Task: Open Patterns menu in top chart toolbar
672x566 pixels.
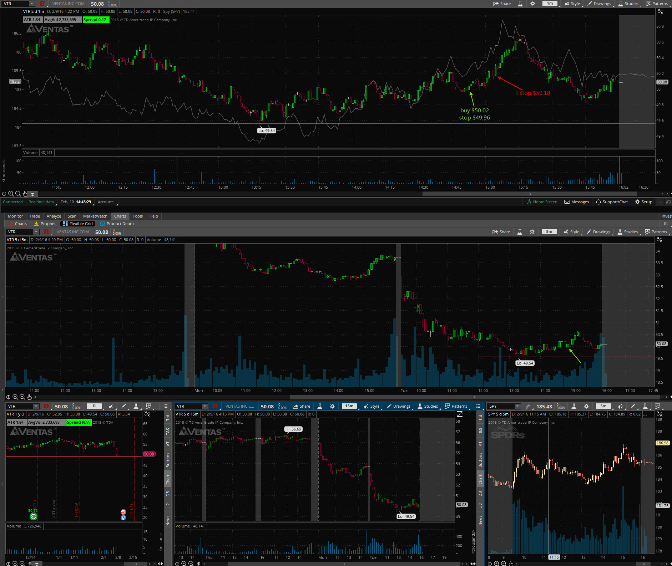Action: (x=657, y=4)
